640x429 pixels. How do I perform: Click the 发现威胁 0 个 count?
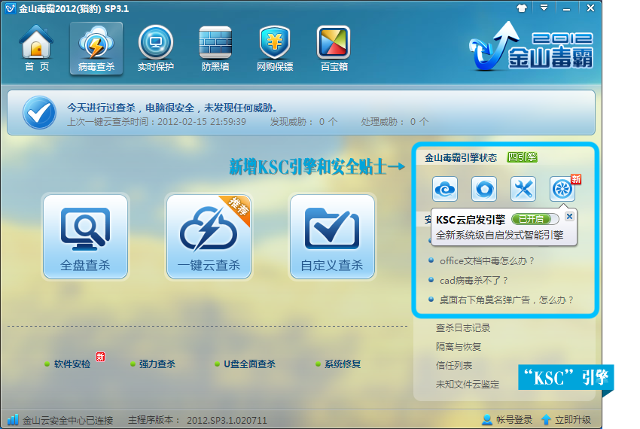303,122
